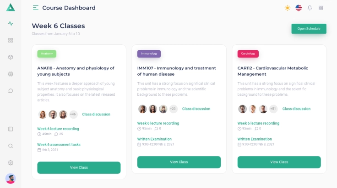Toggle the sidebar hamburger menu
Viewport: 337px width, 188px height.
pos(36,8)
